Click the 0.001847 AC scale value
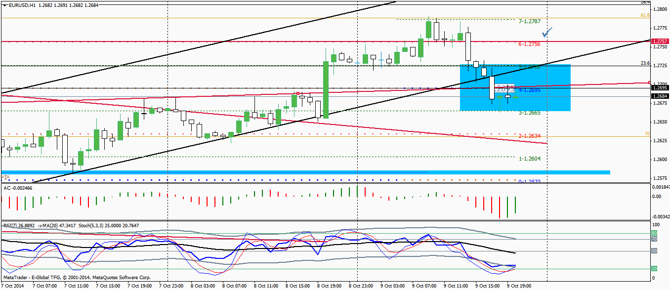Image resolution: width=670 pixels, height=290 pixels. pyautogui.click(x=661, y=187)
